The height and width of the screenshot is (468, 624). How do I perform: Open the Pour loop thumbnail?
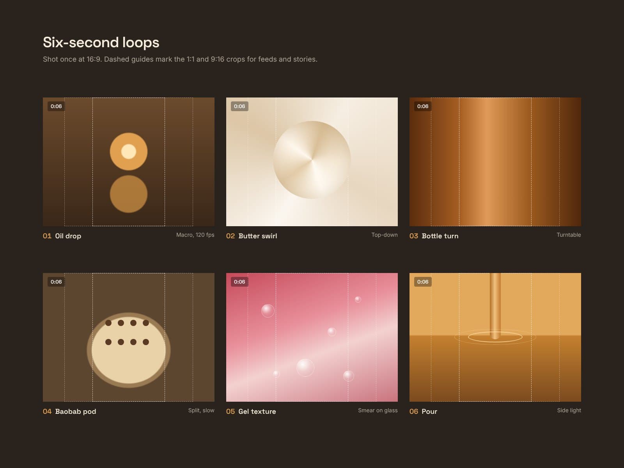pyautogui.click(x=495, y=337)
